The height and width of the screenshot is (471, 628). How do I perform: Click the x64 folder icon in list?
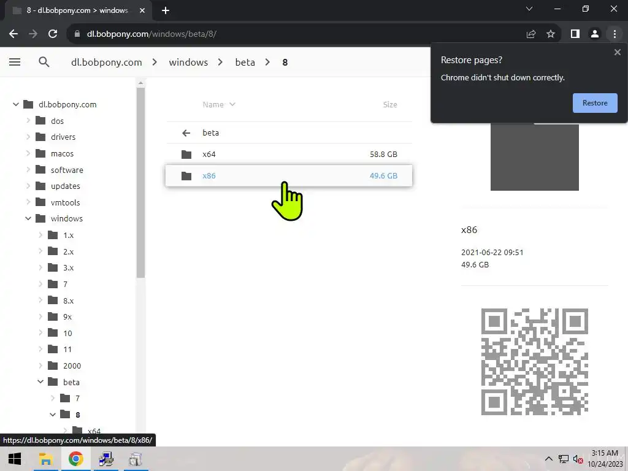(186, 154)
